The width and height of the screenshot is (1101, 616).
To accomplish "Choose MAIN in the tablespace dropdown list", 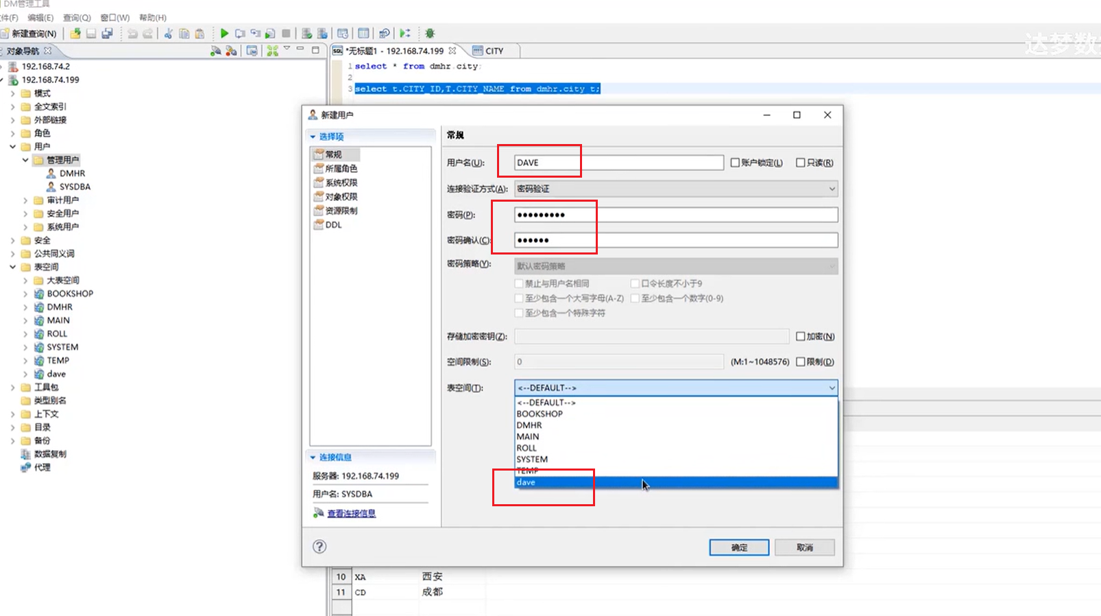I will click(x=676, y=436).
